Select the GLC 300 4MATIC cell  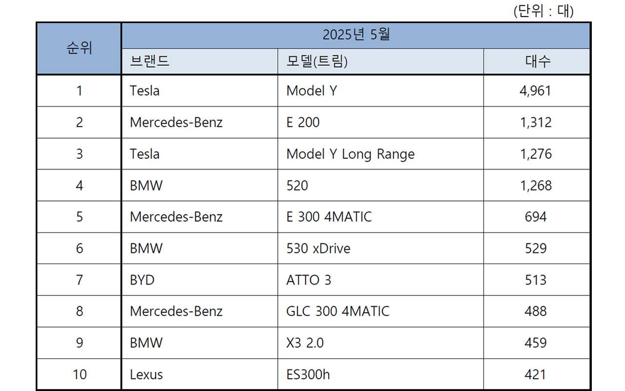click(337, 311)
